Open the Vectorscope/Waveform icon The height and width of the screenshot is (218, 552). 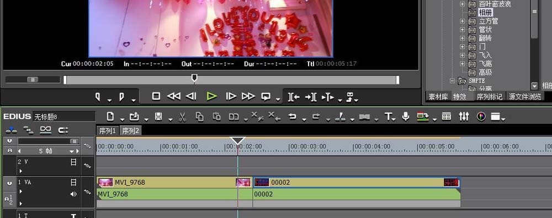pos(481,117)
